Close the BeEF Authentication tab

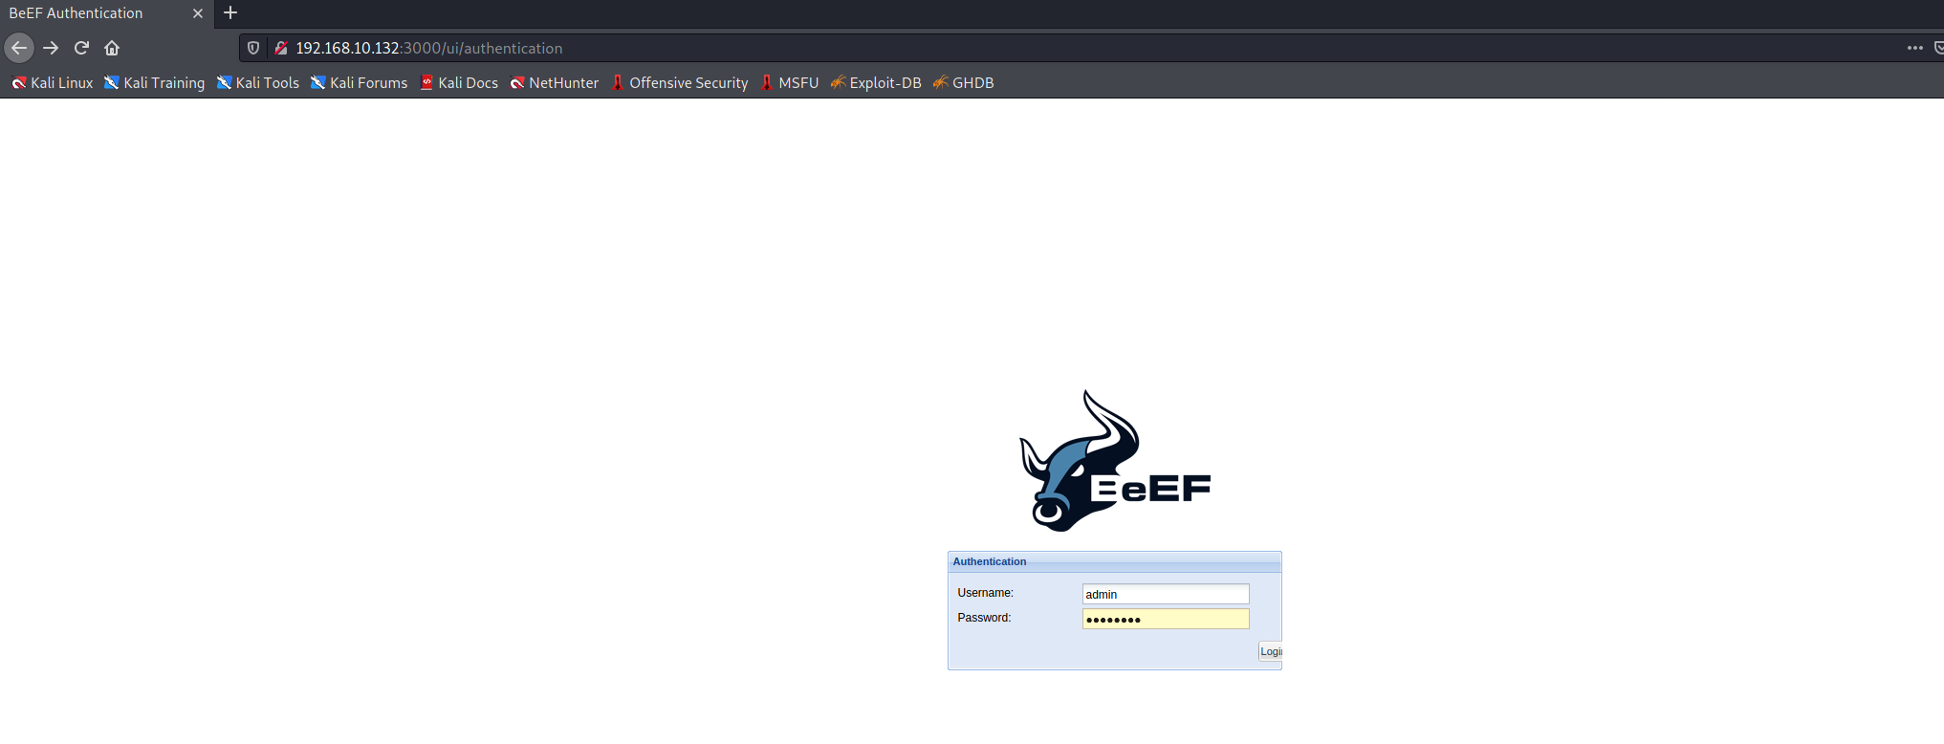point(198,13)
